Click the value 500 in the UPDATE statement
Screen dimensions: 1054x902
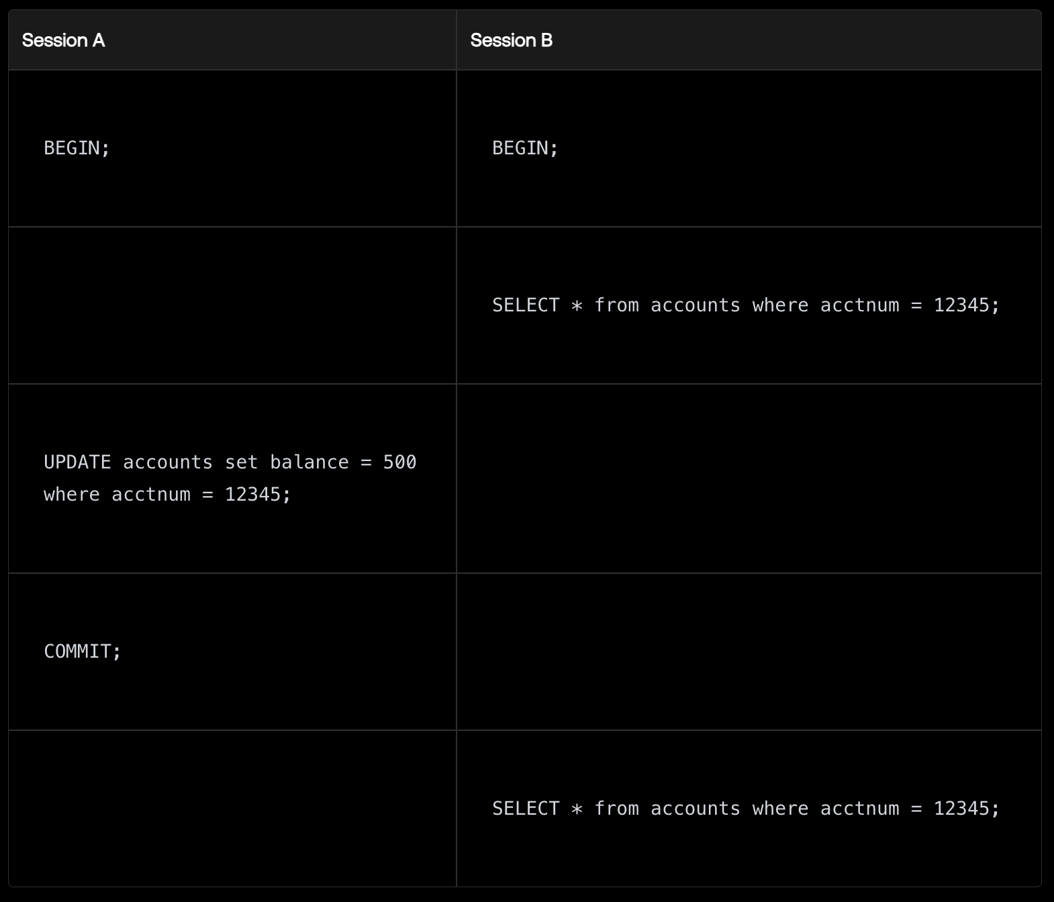click(399, 462)
